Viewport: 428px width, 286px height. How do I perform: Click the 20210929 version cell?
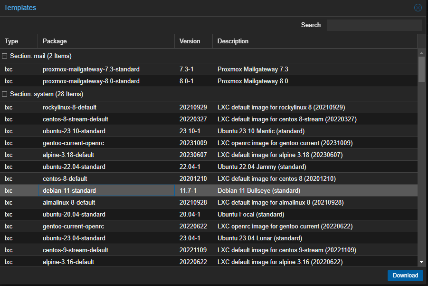tap(193, 107)
